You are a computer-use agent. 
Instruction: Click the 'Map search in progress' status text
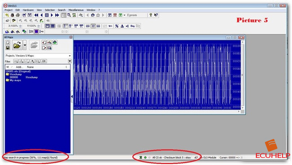pyautogui.click(x=31, y=157)
